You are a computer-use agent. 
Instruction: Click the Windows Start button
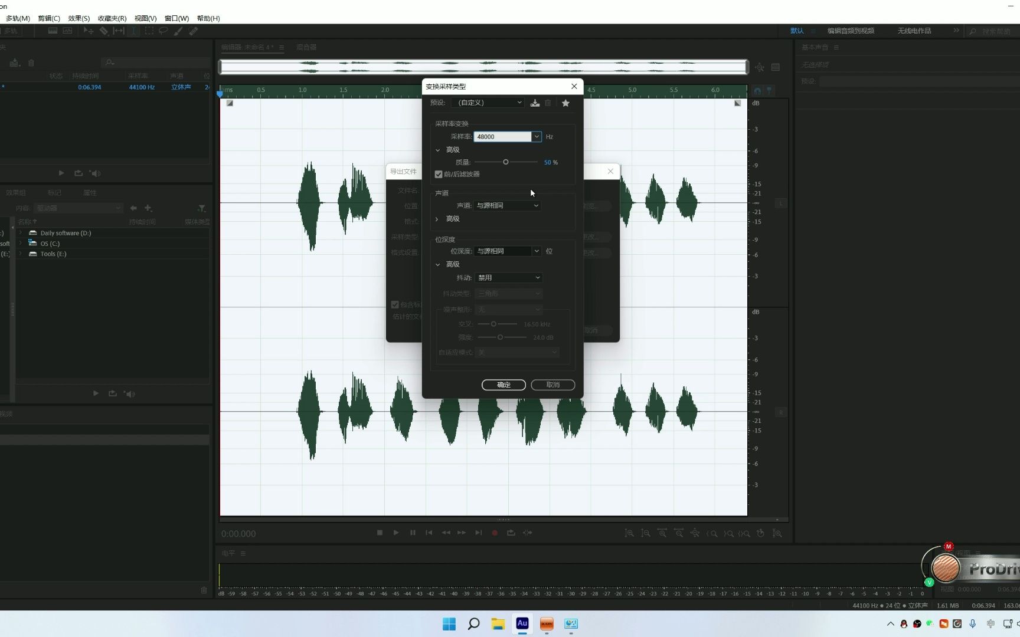[449, 623]
